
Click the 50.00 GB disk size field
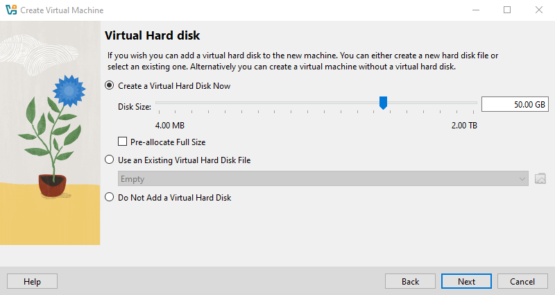[515, 104]
